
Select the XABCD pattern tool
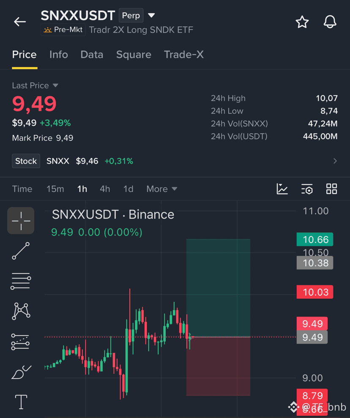coord(21,311)
